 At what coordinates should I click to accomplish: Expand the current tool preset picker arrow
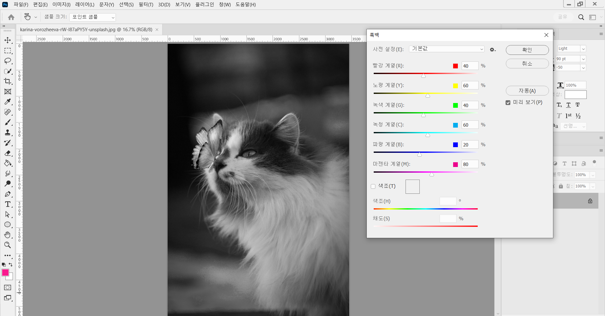point(36,17)
